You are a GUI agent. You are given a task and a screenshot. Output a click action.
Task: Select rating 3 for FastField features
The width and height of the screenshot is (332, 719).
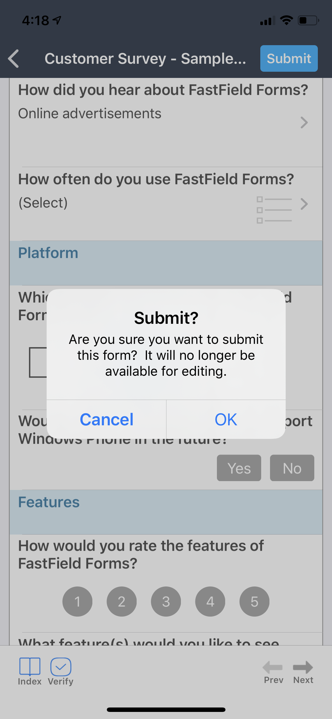tap(166, 602)
